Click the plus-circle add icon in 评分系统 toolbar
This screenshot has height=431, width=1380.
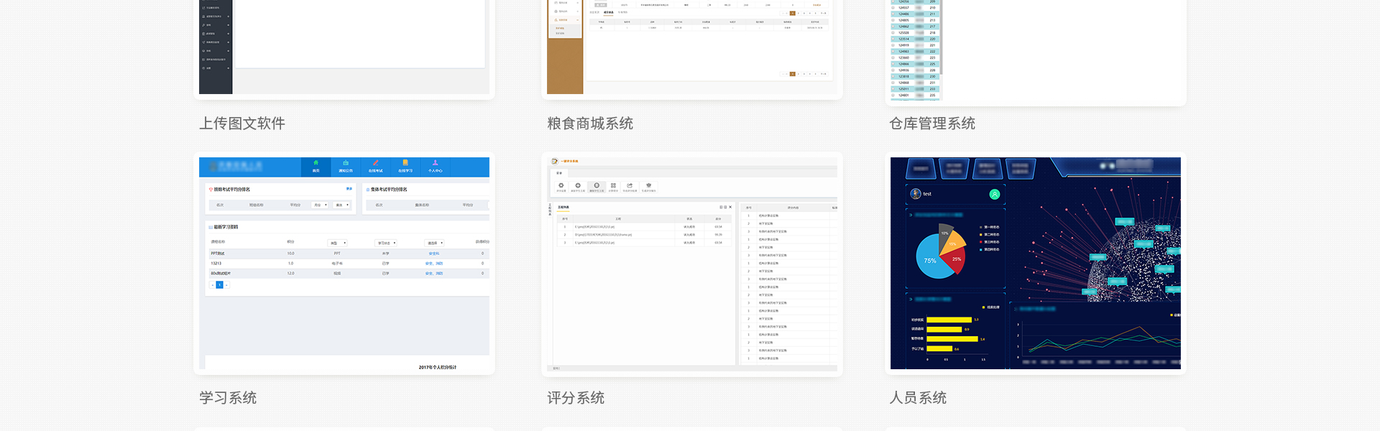(x=578, y=186)
